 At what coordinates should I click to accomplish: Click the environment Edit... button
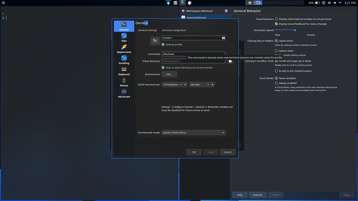[x=169, y=74]
